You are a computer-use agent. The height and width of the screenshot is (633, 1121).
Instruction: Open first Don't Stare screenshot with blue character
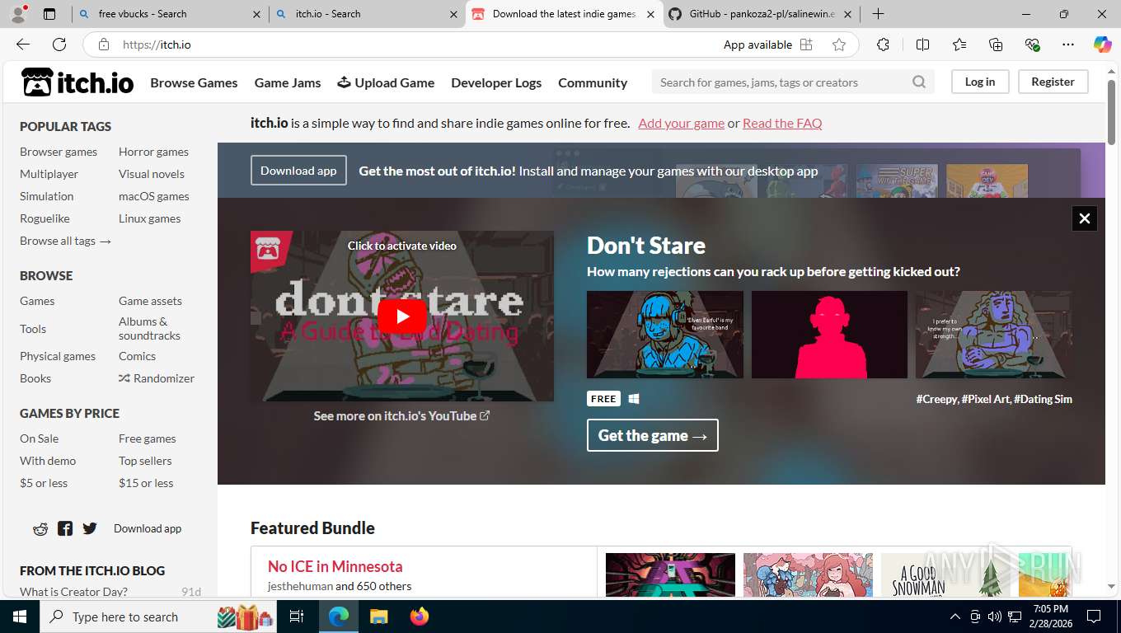(x=664, y=335)
